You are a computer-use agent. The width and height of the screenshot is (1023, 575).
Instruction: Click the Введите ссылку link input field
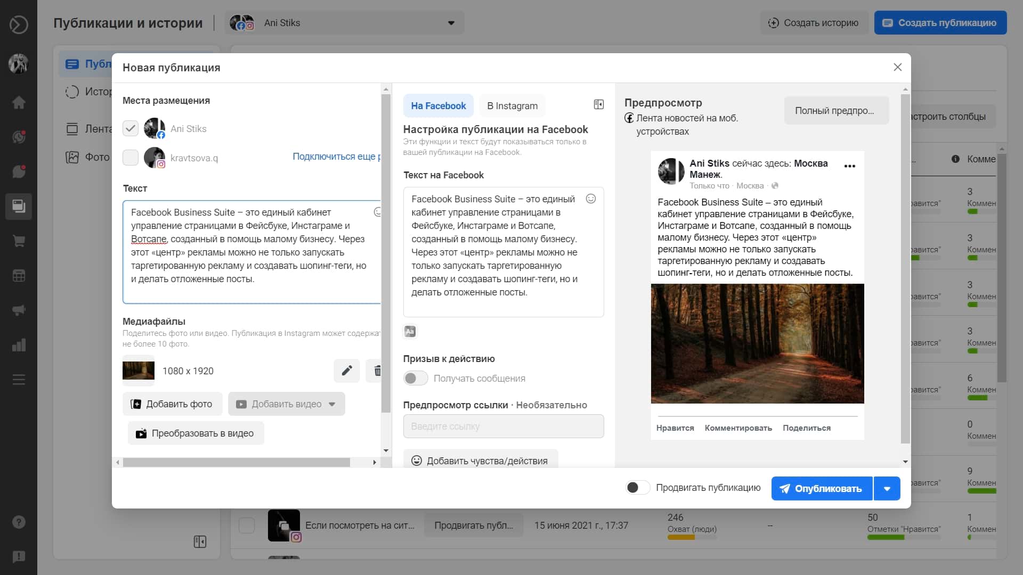pos(504,426)
